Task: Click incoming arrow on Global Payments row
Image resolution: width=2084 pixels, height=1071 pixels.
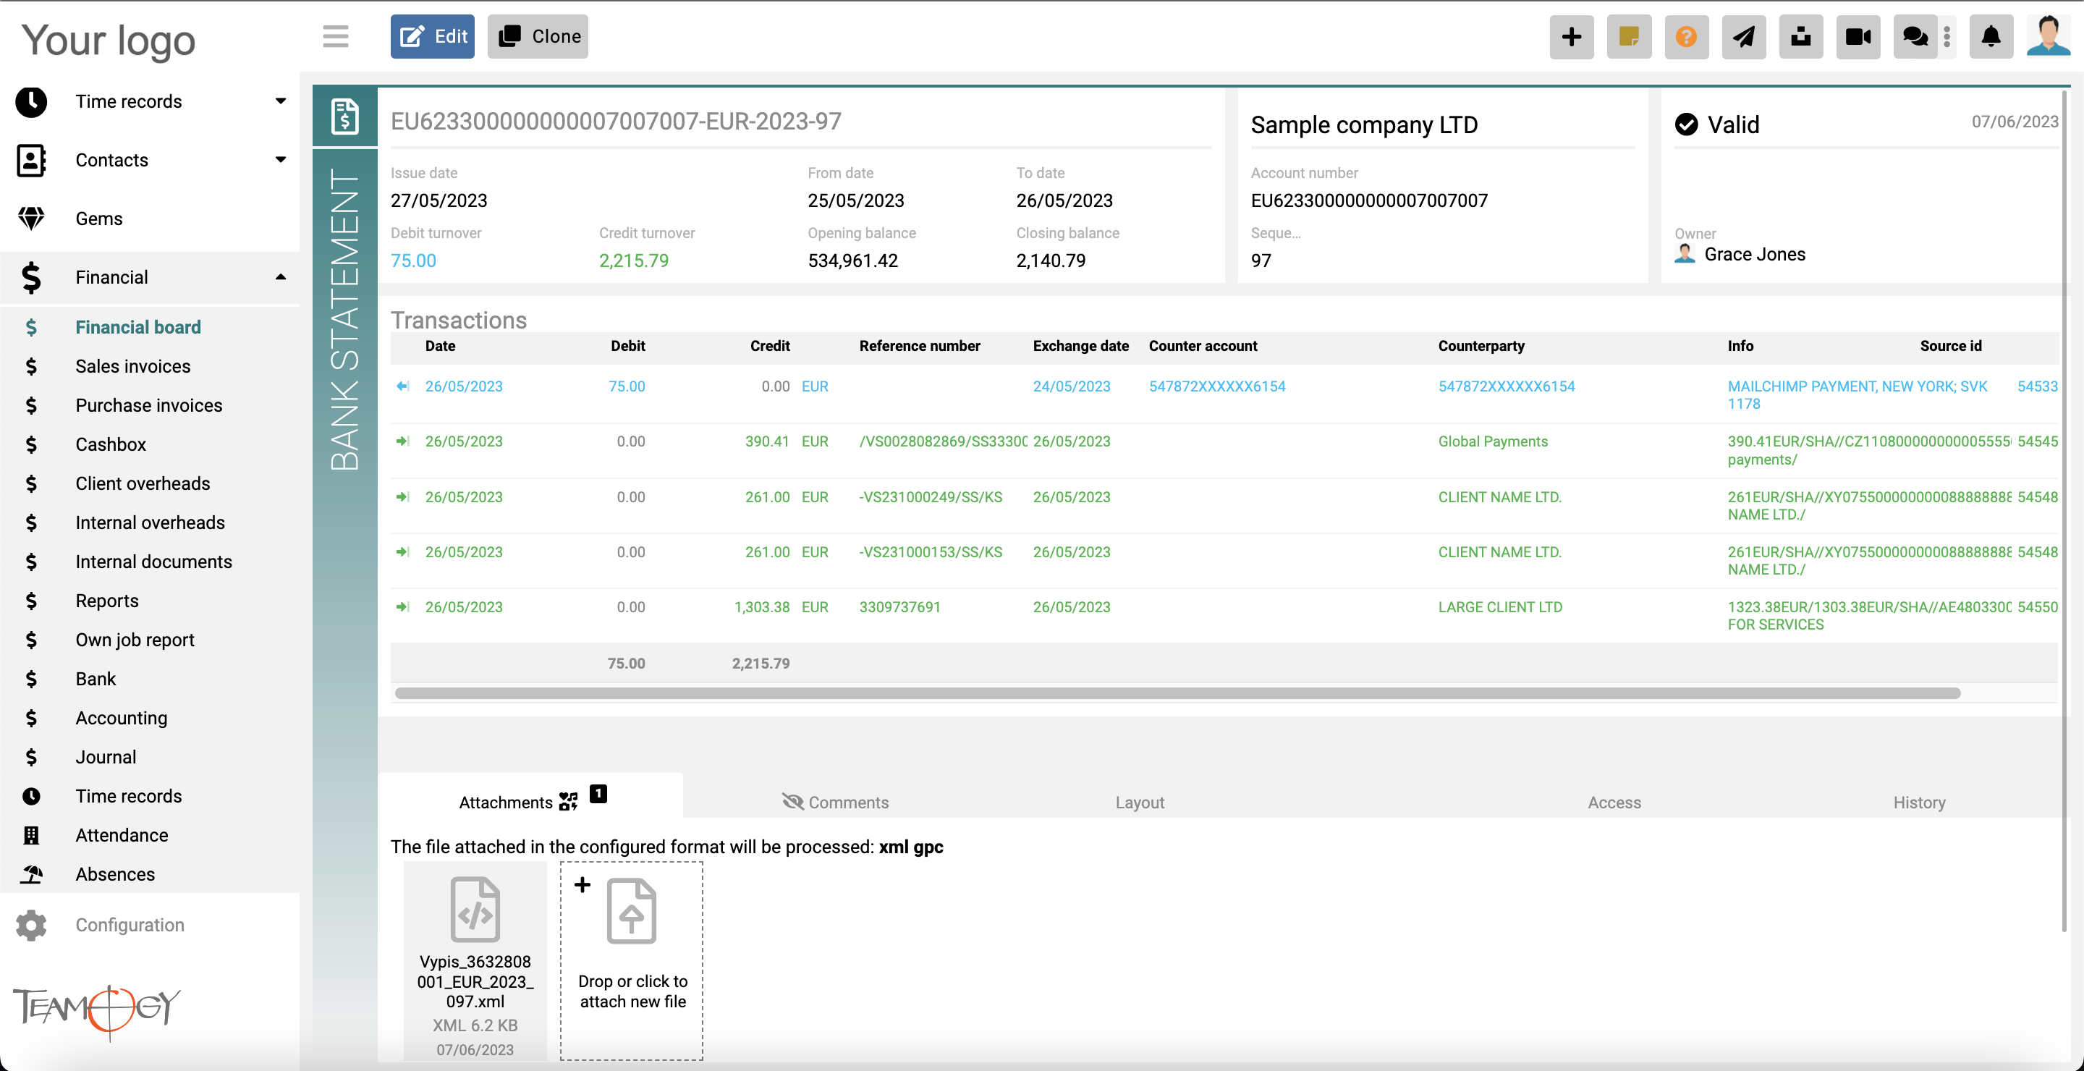Action: 402,441
